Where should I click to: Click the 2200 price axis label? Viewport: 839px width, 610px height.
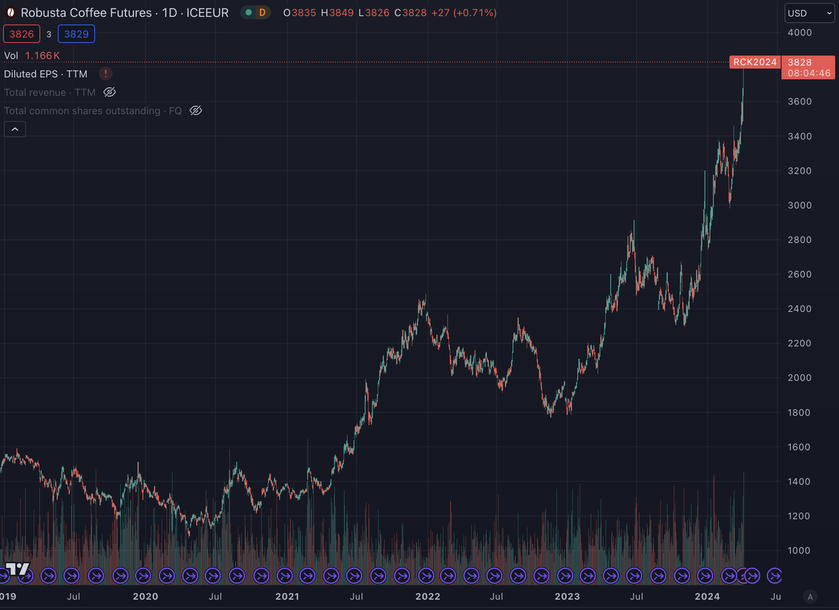(x=800, y=343)
